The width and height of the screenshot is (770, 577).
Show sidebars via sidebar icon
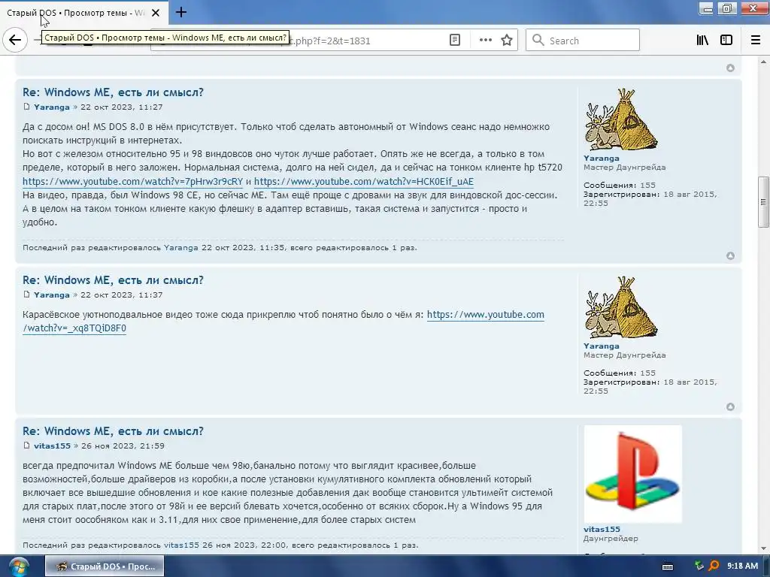726,41
